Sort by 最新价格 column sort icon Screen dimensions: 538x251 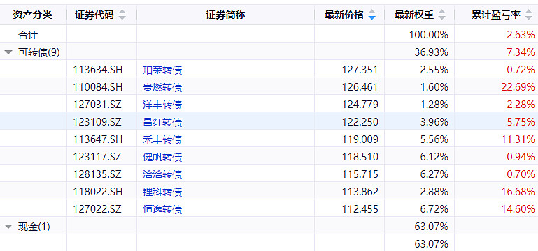[x=371, y=15]
